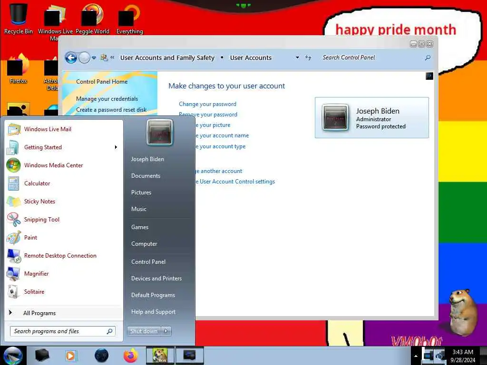
Task: Click the User Account Control settings link
Action: [235, 182]
